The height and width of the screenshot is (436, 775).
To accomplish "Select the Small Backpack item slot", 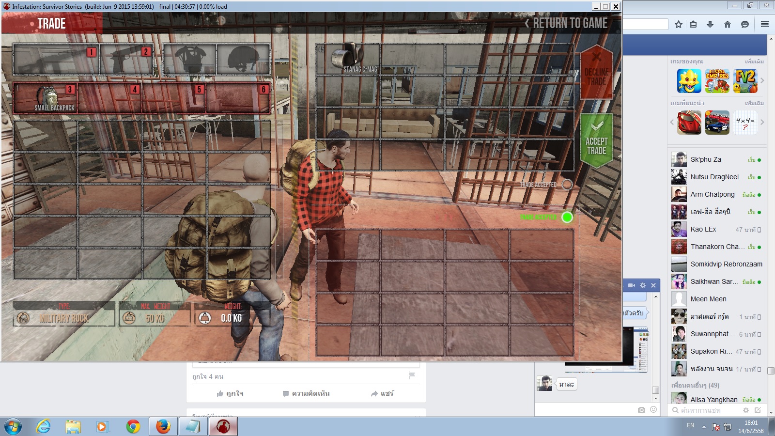I will [x=46, y=98].
